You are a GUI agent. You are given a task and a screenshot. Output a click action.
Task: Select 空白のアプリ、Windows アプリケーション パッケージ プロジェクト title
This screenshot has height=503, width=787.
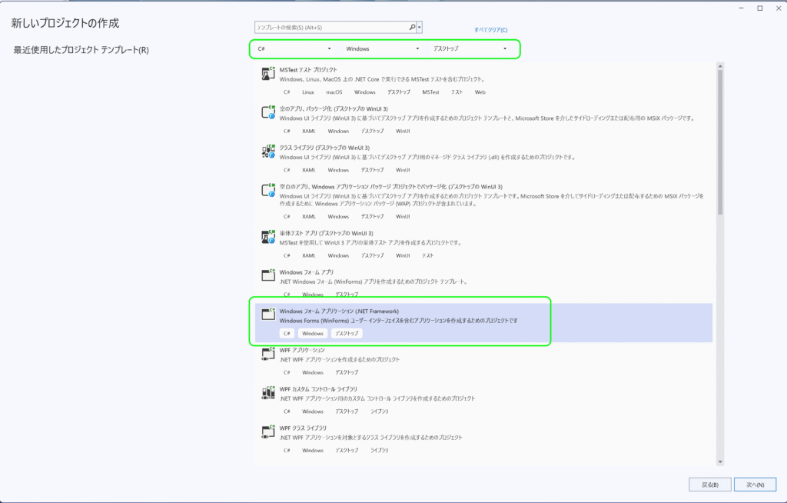[x=391, y=186]
